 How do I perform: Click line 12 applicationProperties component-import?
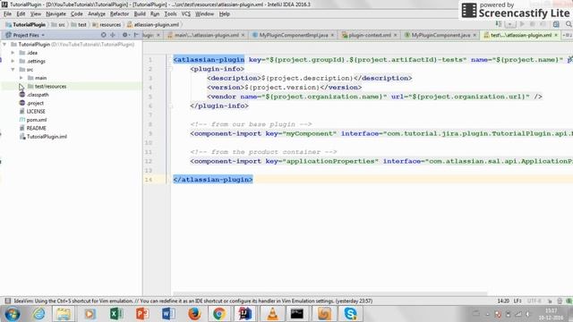coord(381,161)
